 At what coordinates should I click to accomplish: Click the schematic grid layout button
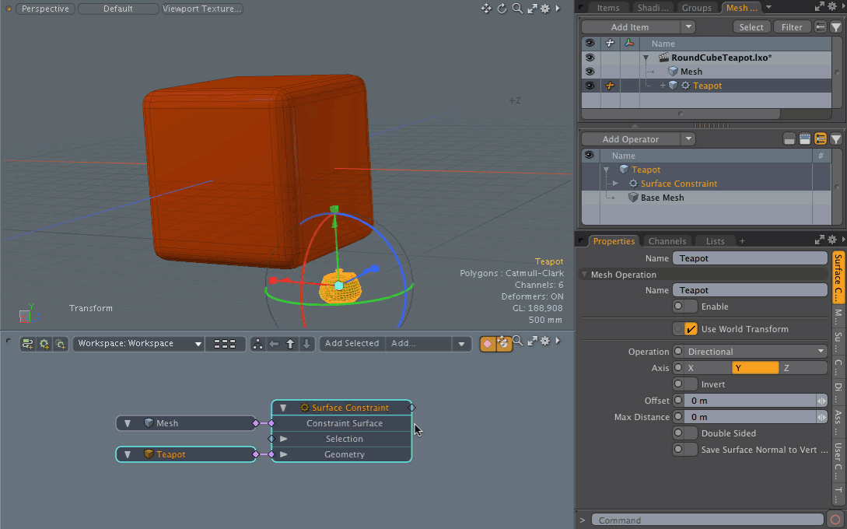225,344
